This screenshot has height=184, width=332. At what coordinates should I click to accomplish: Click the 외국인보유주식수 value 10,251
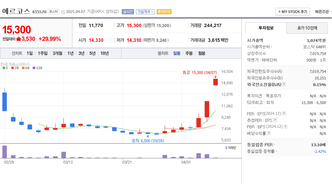[320, 78]
